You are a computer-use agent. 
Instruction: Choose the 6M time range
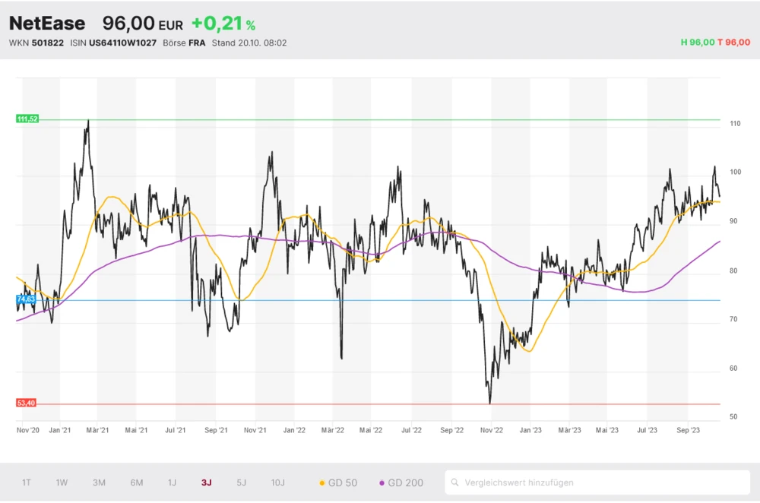tap(137, 482)
